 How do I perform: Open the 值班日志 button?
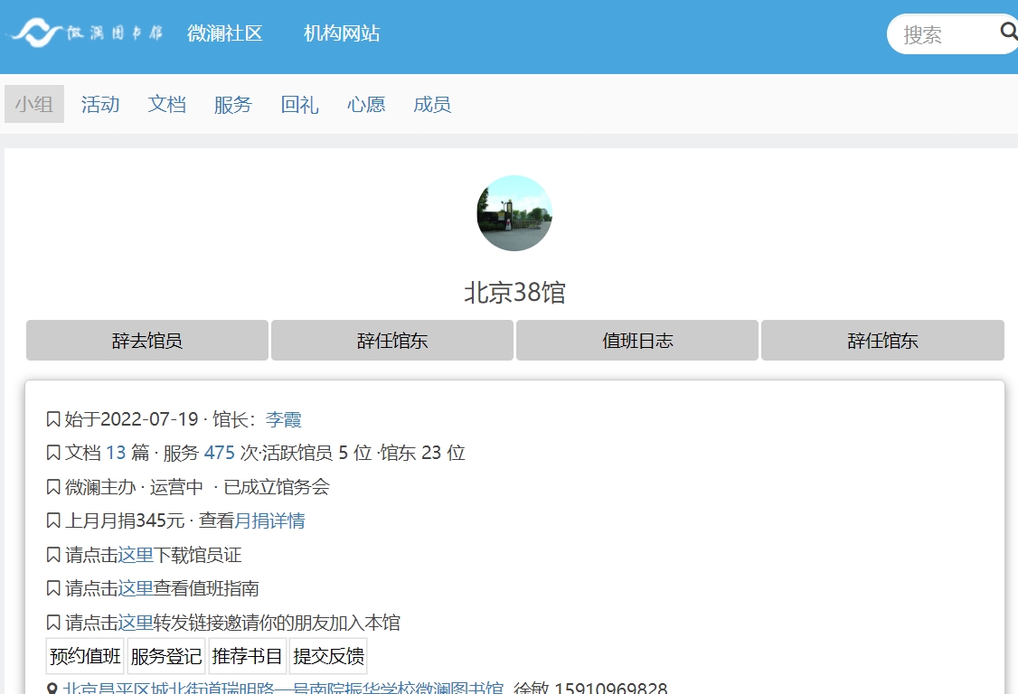coord(637,341)
